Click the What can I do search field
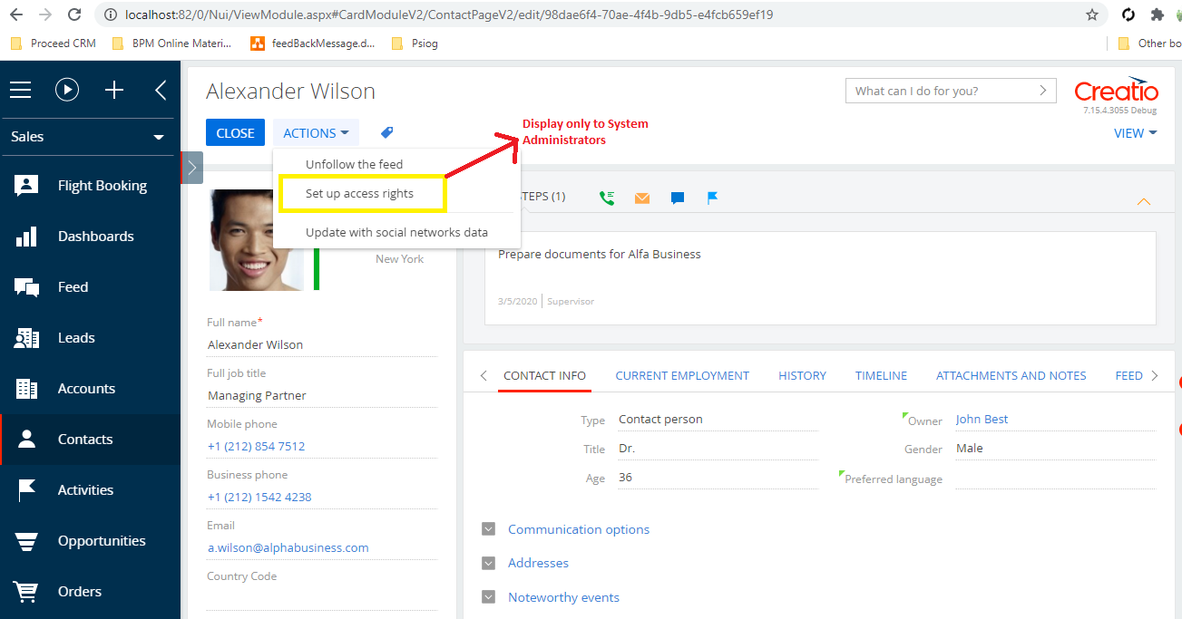The width and height of the screenshot is (1182, 619). (951, 91)
